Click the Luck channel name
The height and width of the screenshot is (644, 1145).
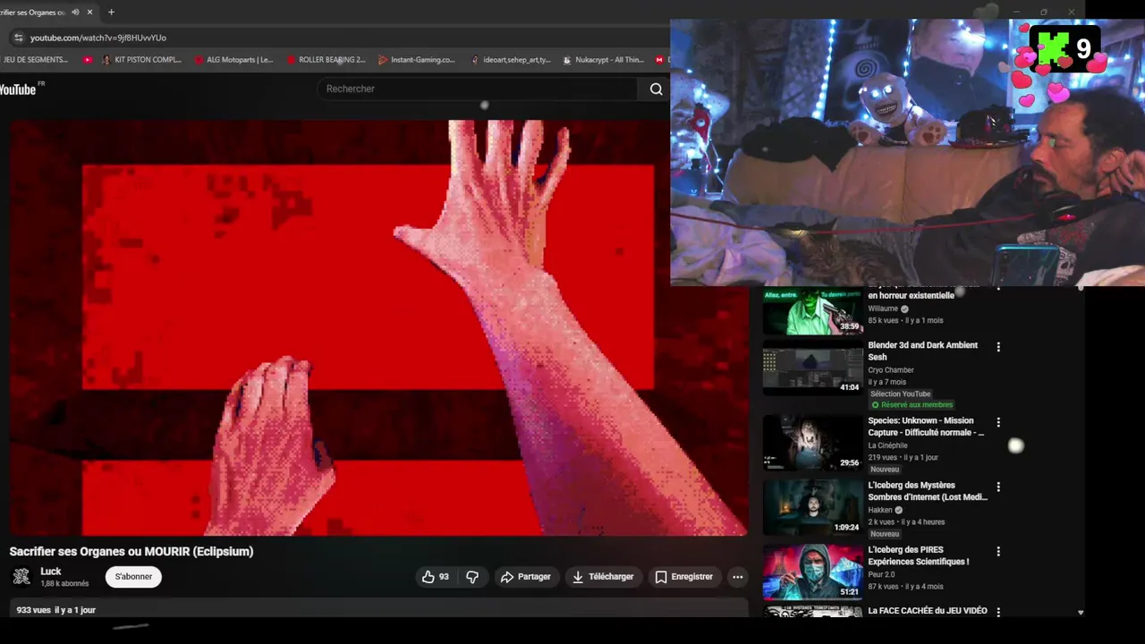[x=51, y=572]
